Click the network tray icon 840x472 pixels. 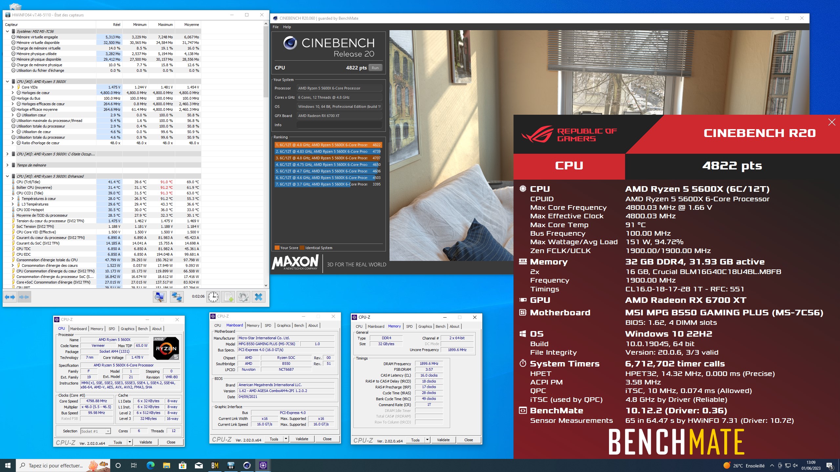click(787, 465)
